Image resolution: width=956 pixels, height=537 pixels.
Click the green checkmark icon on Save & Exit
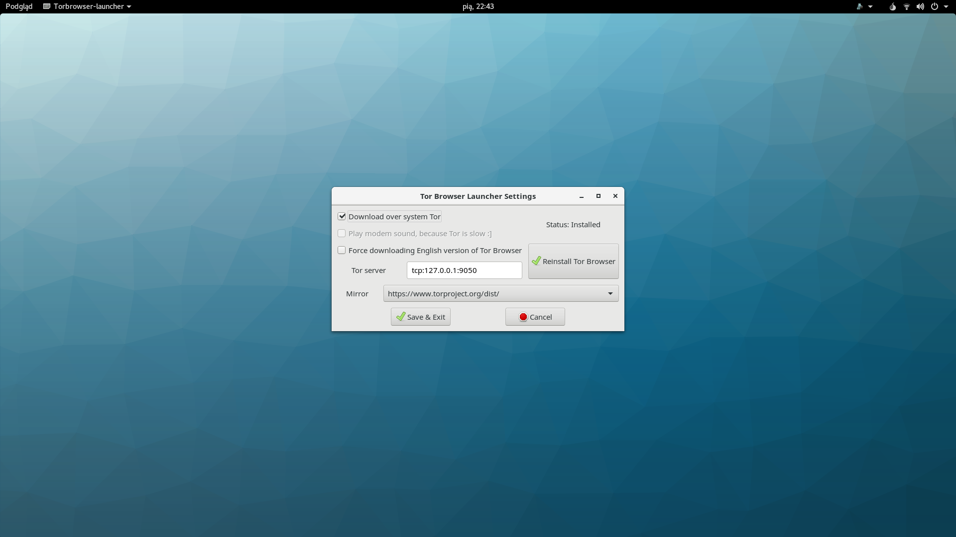[401, 317]
